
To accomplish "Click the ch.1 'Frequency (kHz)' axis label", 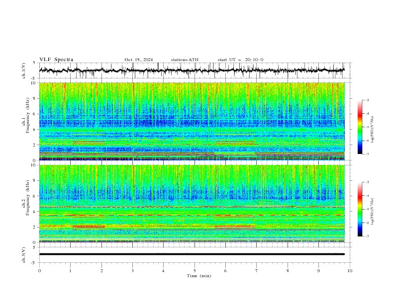I will tap(28, 114).
